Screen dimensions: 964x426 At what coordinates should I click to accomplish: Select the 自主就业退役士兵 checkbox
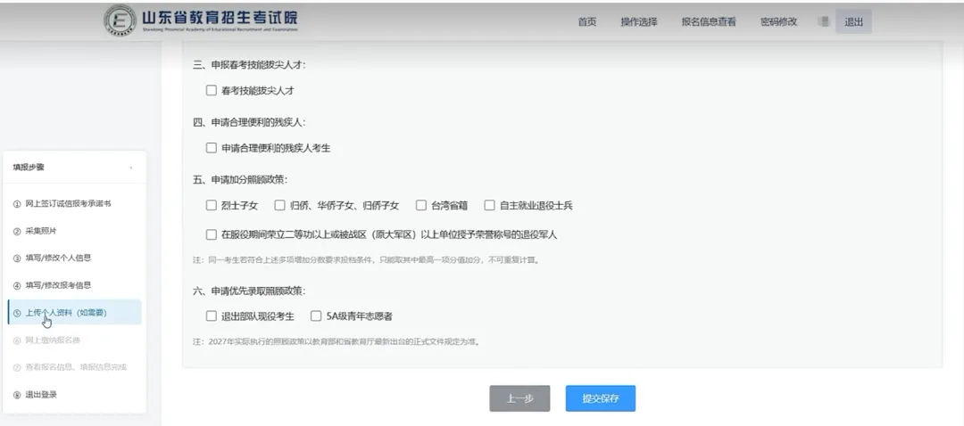tap(490, 206)
